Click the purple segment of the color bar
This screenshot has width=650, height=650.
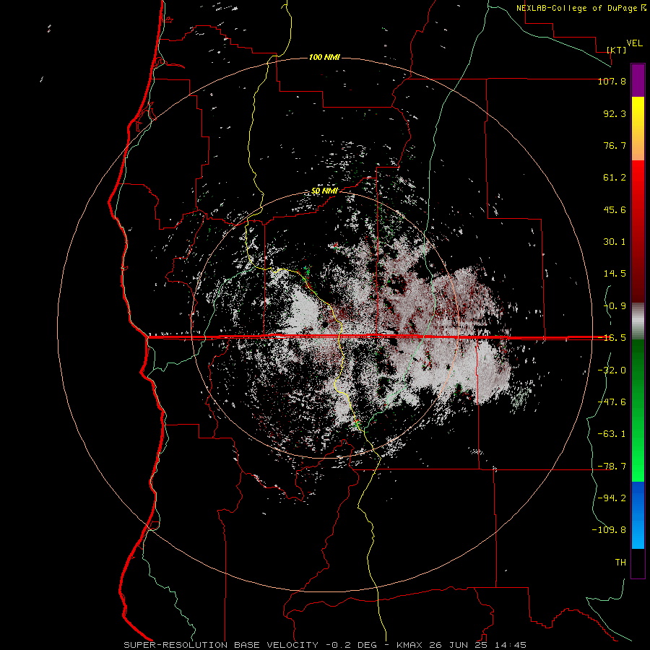pos(638,80)
